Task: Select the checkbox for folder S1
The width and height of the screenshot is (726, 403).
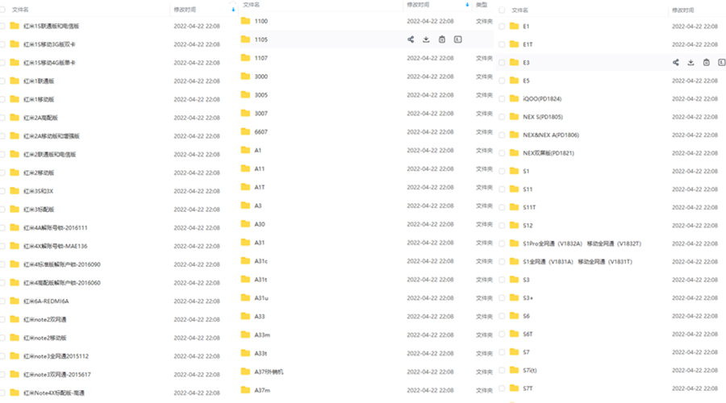Action: click(x=502, y=171)
